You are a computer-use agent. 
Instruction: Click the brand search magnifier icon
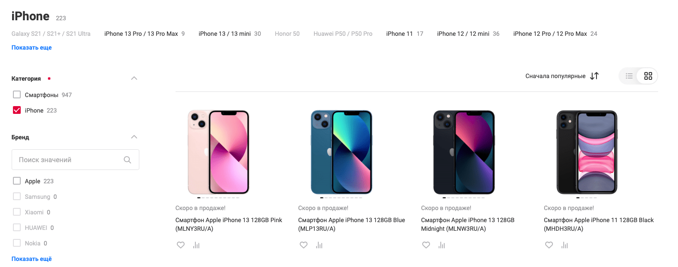(x=127, y=160)
